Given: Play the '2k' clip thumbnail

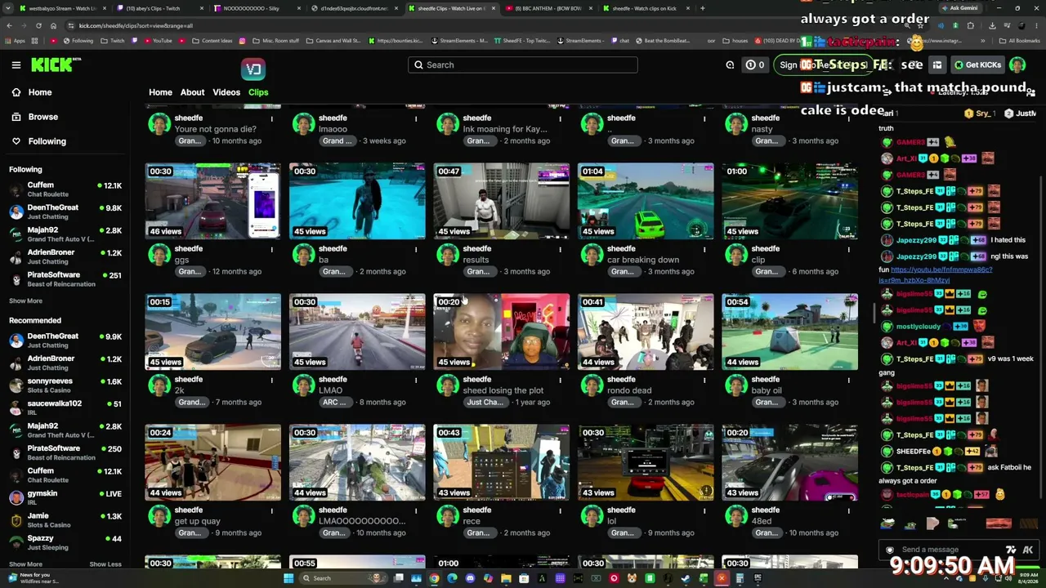Looking at the screenshot, I should (213, 332).
